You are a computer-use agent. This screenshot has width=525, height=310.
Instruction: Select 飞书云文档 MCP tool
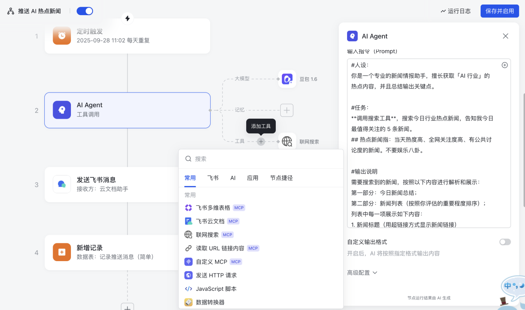[210, 221]
